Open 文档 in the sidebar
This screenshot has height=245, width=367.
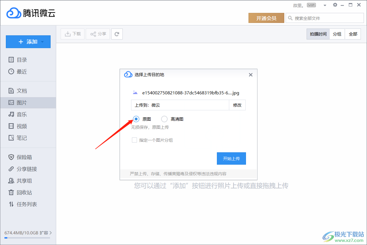pos(28,91)
